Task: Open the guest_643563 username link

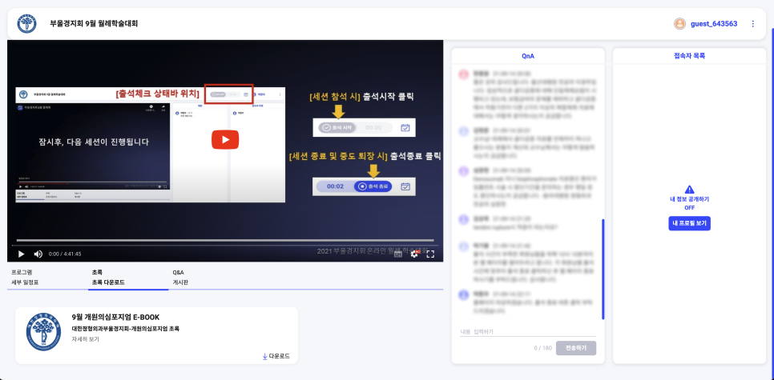Action: pos(714,24)
